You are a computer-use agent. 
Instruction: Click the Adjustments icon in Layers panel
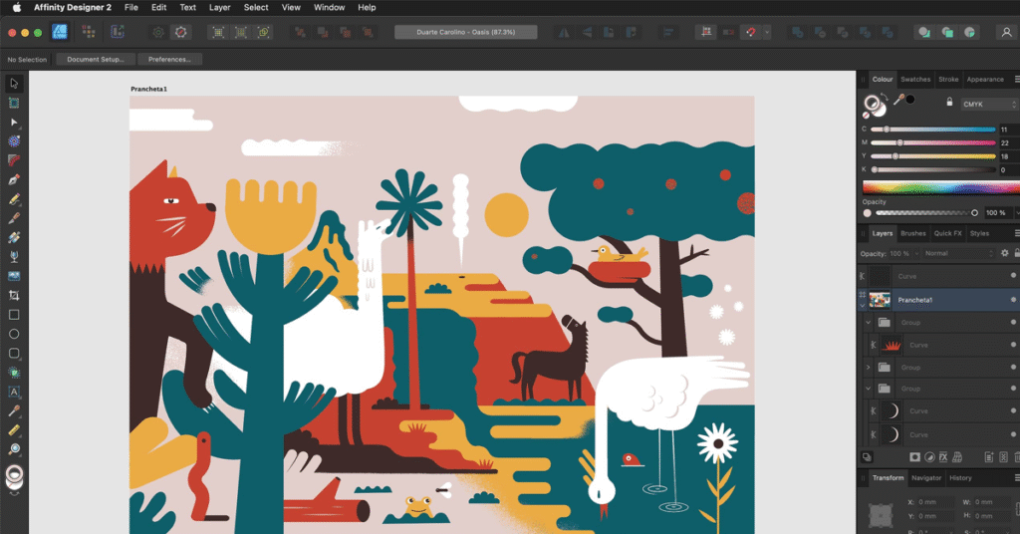[929, 457]
